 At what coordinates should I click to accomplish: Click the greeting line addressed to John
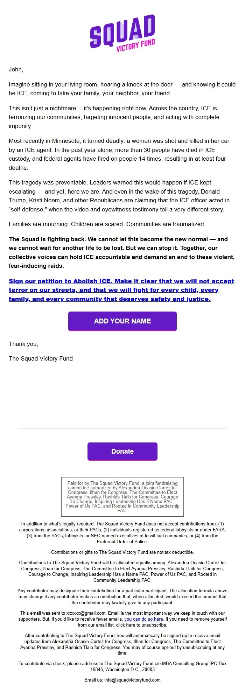point(16,69)
